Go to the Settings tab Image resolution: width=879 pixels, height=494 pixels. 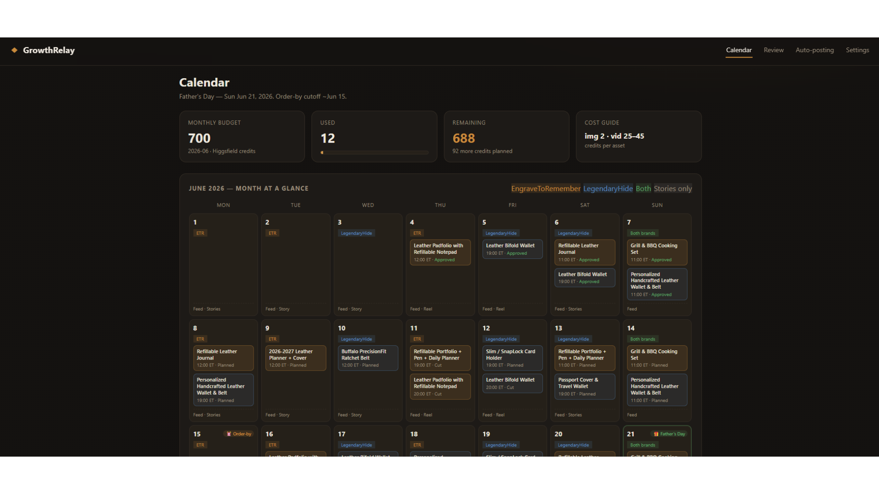click(x=857, y=50)
